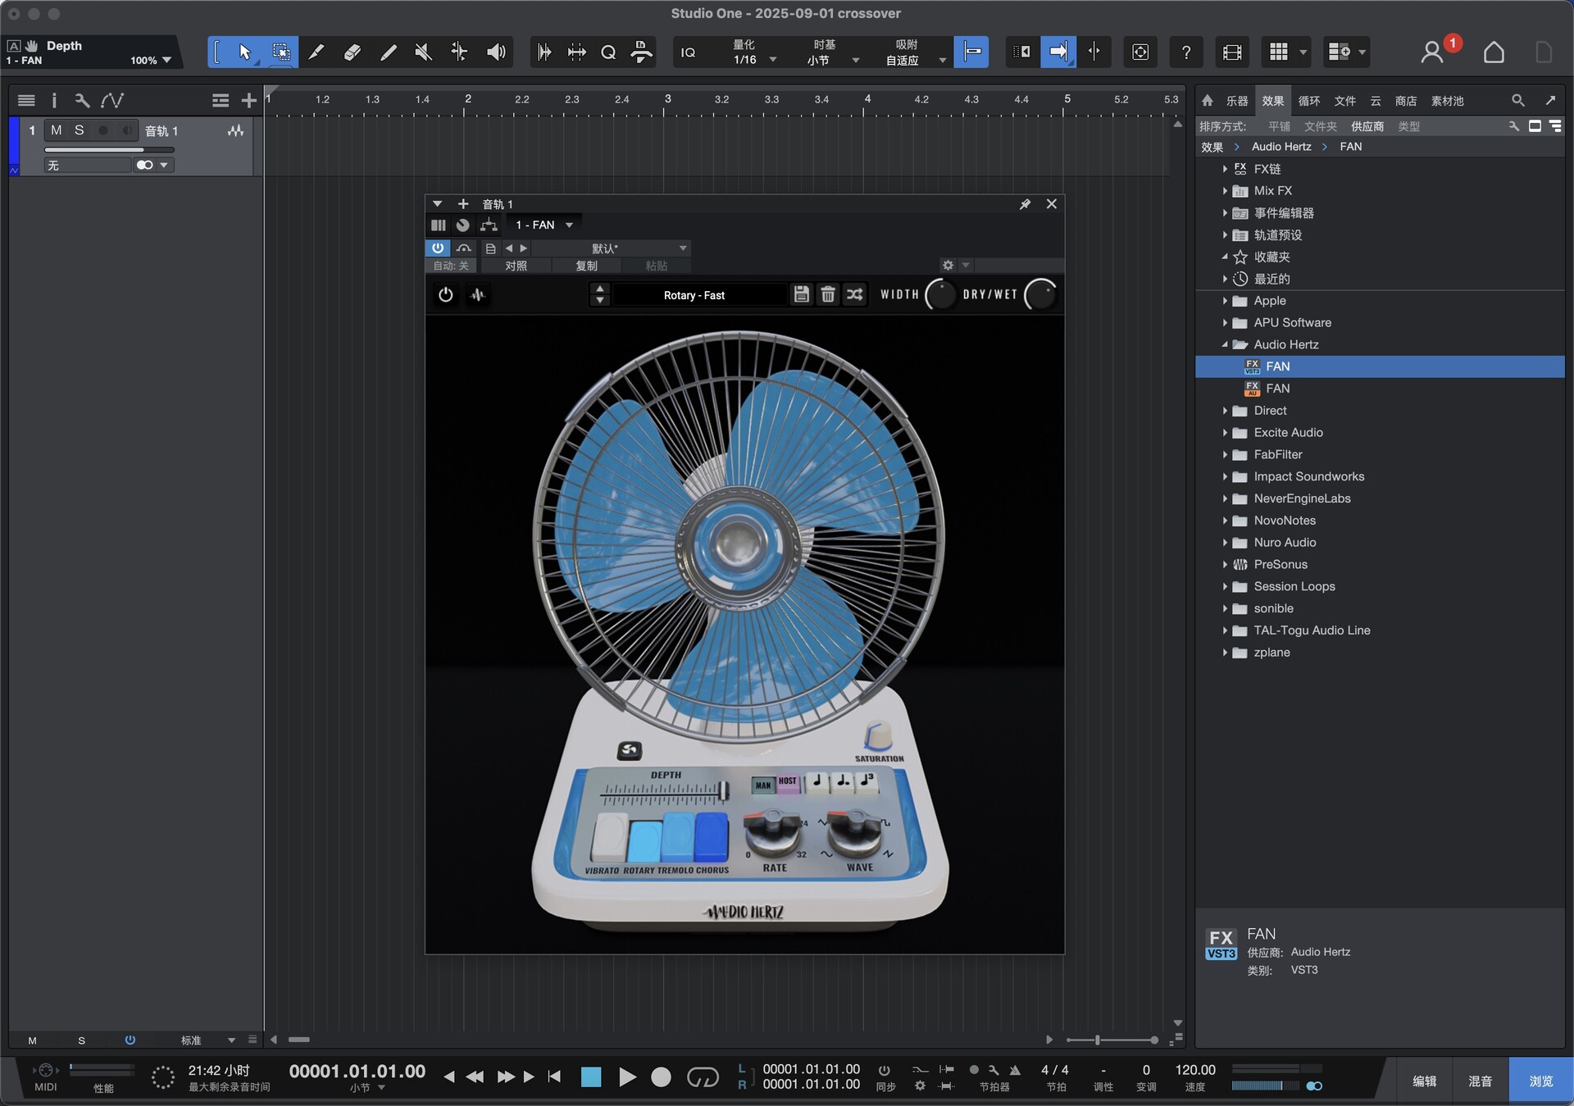
Task: Adjust the DEPTH slider on the fan
Action: pos(724,791)
